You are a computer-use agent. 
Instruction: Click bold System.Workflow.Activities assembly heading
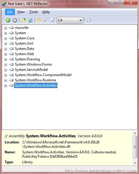tap(51, 136)
